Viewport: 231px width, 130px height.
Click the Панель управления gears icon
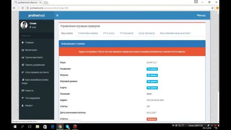coord(23,65)
